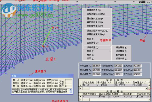Click 显示曲线 in the submenu

121,55
